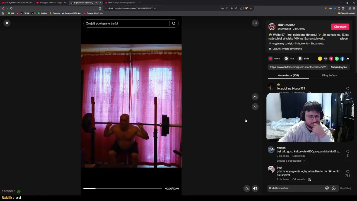Click the shizumonto username

coord(286,25)
